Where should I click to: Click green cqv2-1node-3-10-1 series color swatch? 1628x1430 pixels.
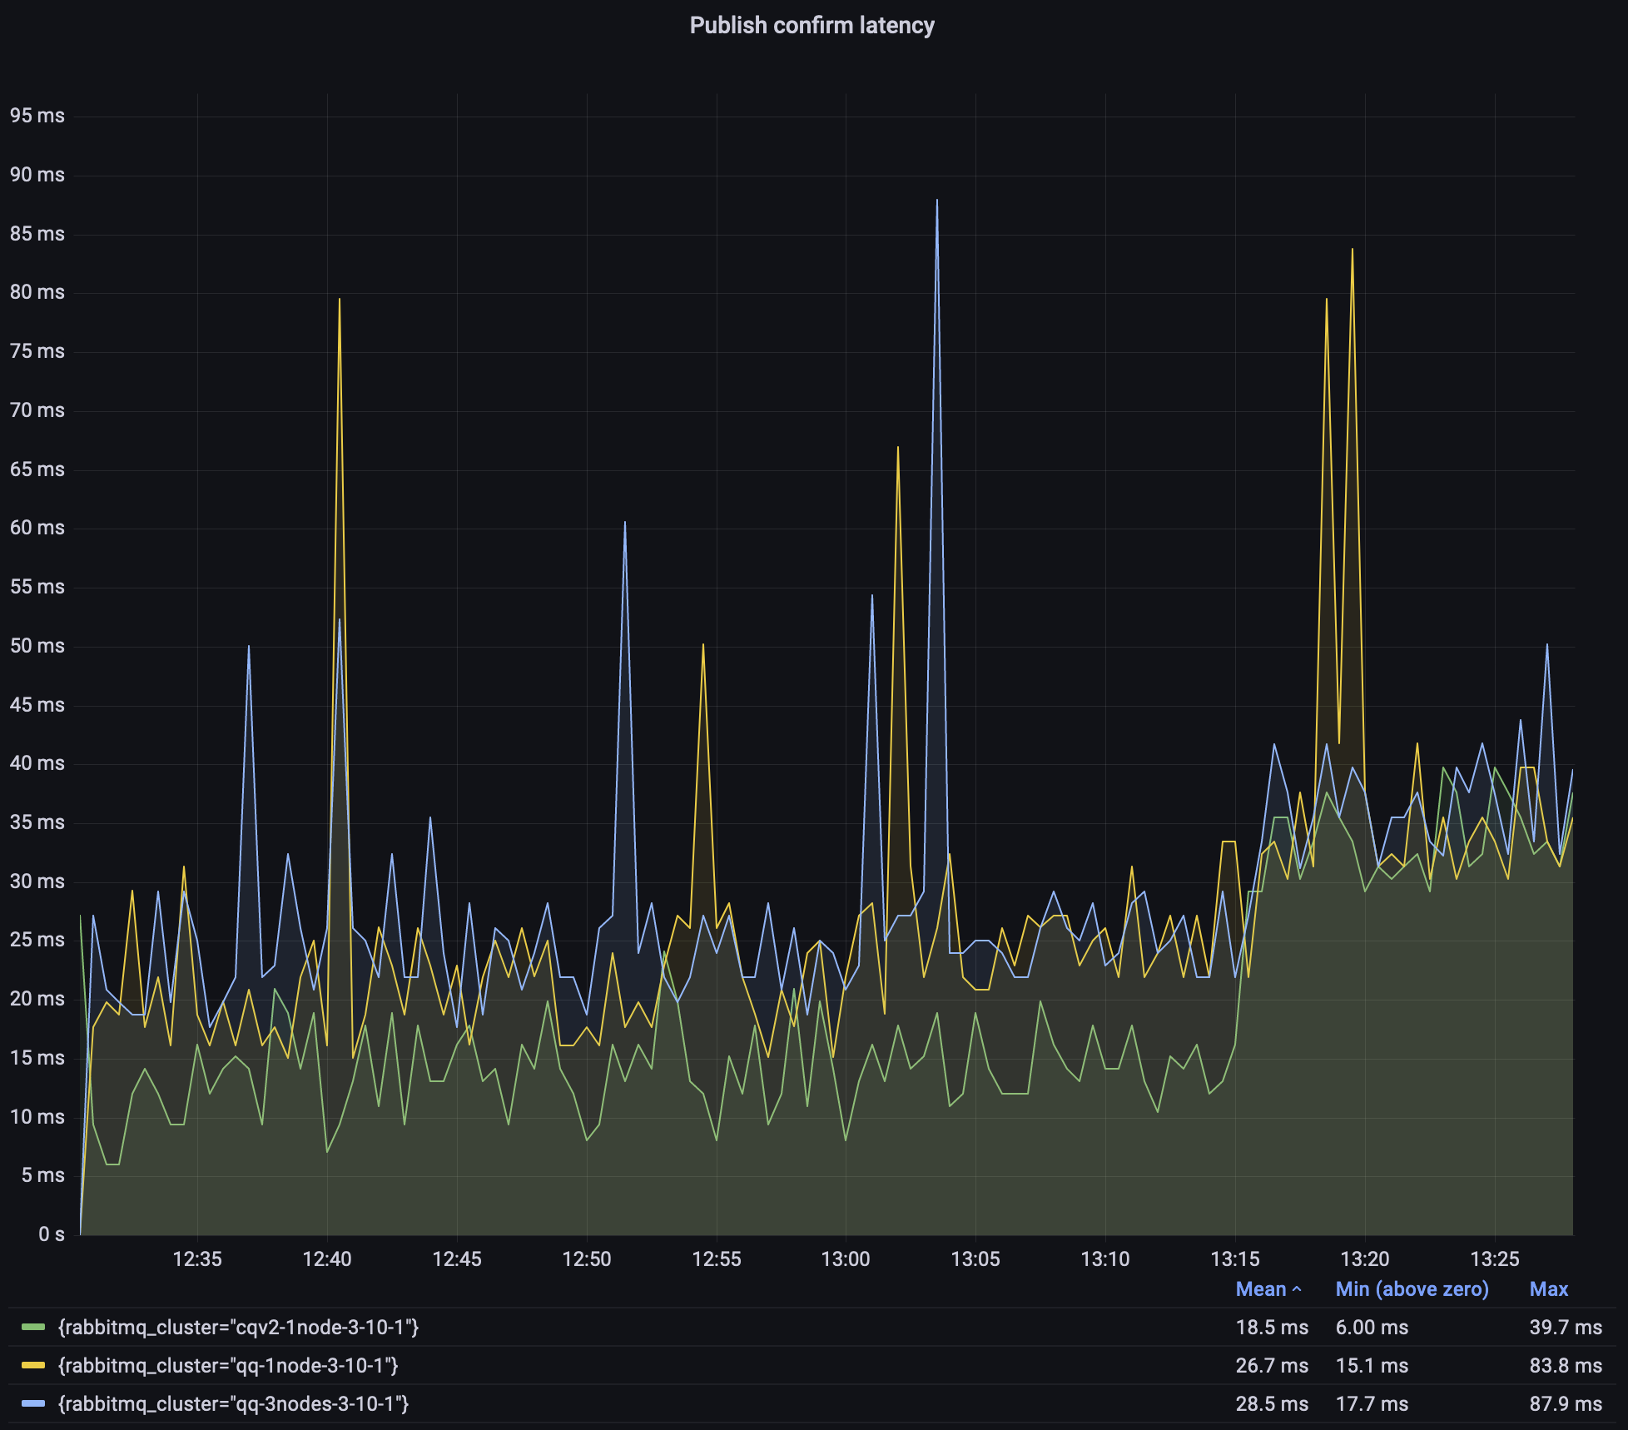pos(33,1327)
